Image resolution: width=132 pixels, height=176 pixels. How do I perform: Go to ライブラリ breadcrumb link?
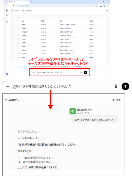(x=17, y=11)
